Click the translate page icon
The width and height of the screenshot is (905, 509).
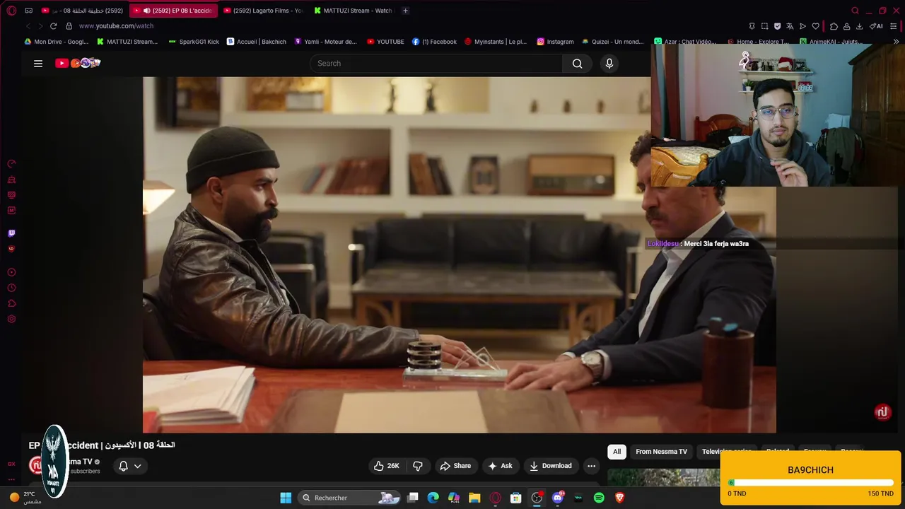click(x=790, y=26)
